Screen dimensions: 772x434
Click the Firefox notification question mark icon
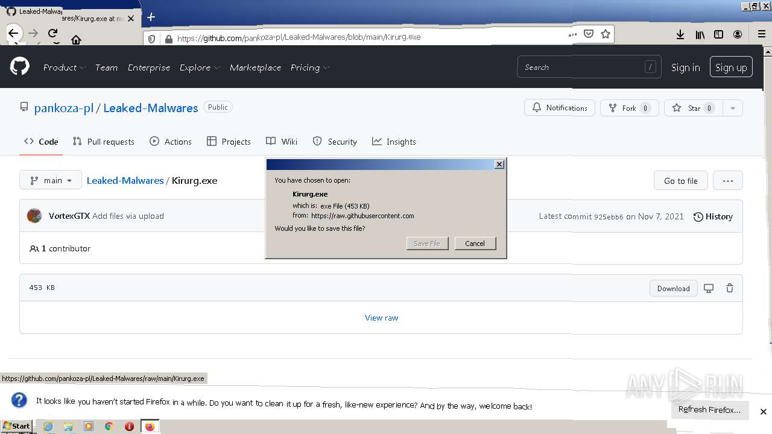(19, 400)
